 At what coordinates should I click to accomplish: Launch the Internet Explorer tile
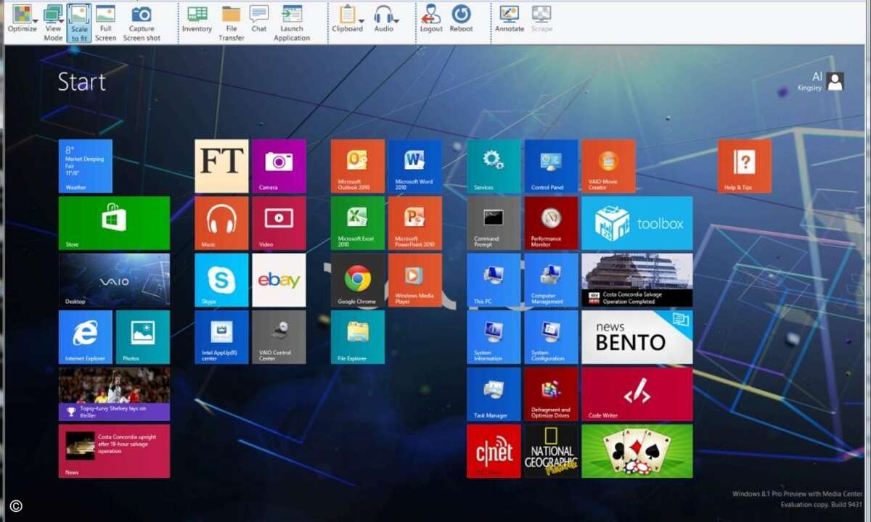[x=86, y=337]
